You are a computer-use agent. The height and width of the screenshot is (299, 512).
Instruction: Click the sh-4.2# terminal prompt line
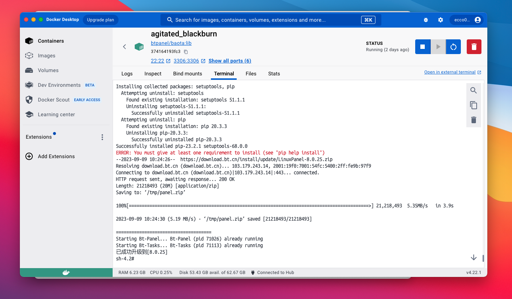125,259
